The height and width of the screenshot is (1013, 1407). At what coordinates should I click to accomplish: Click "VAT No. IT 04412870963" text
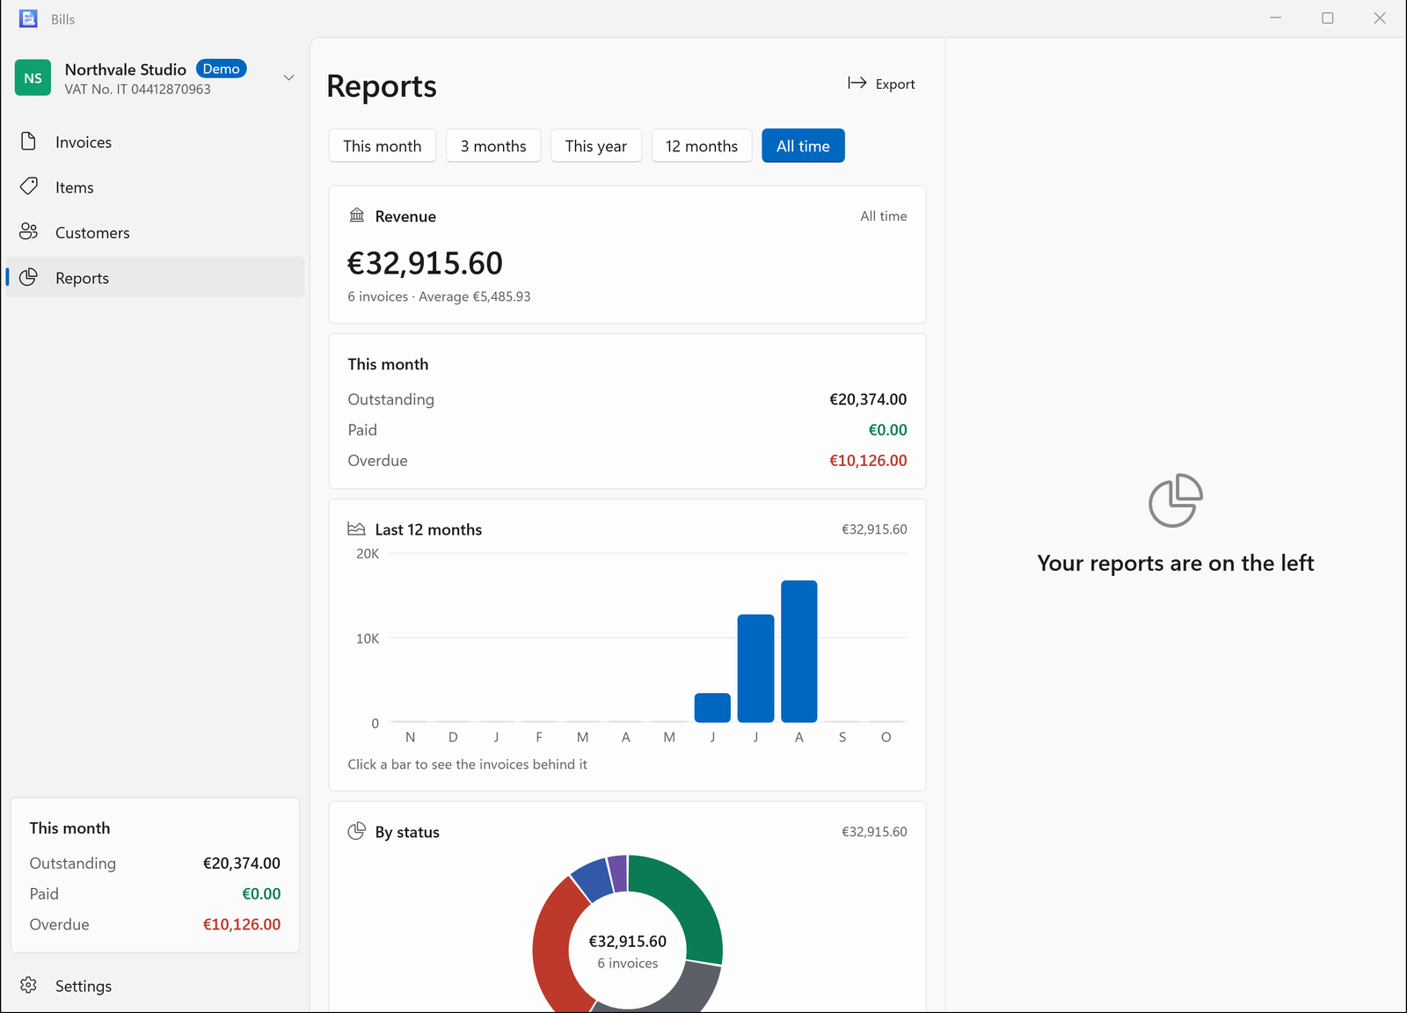tap(137, 89)
